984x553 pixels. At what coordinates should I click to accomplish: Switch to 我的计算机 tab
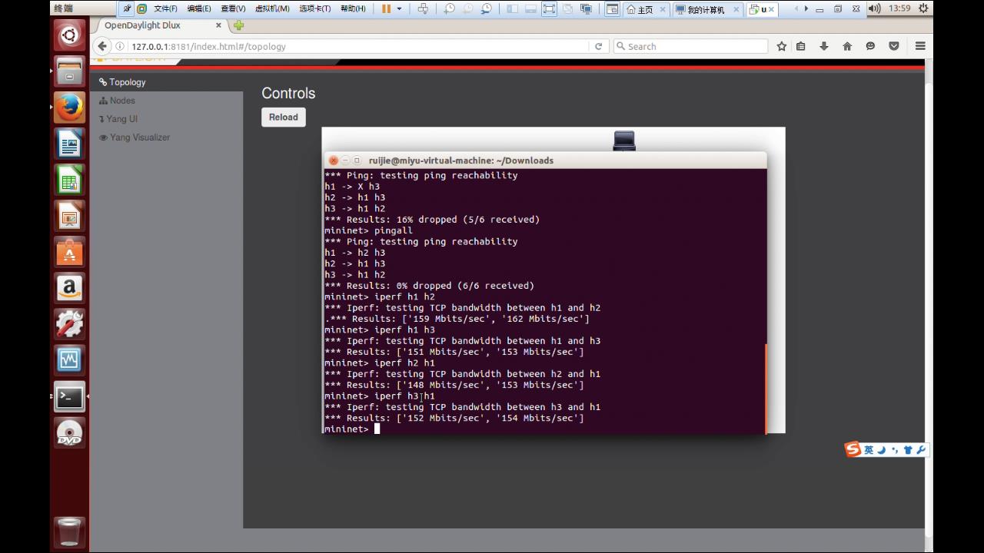pos(705,10)
